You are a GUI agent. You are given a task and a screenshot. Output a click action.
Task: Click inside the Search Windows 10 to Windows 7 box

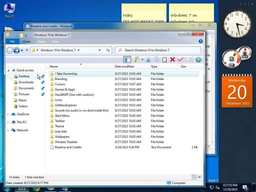pos(158,50)
